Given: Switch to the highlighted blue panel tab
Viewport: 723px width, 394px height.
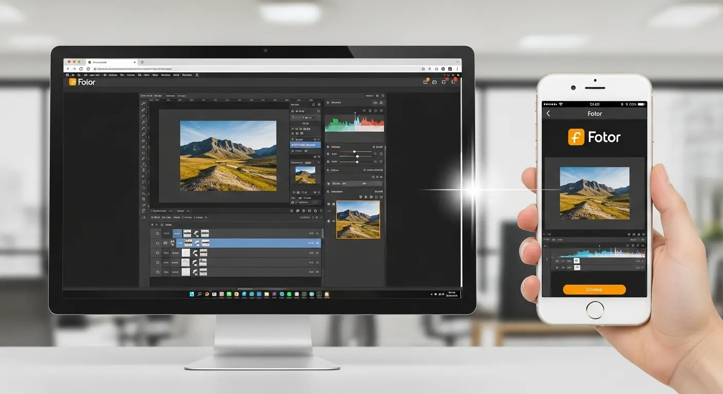Looking at the screenshot, I should (306, 145).
